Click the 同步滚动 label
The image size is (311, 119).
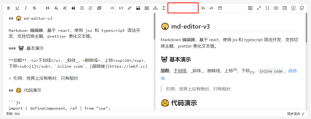click(x=293, y=114)
